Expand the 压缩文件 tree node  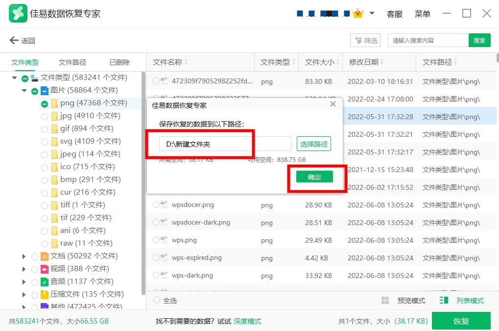tap(24, 295)
